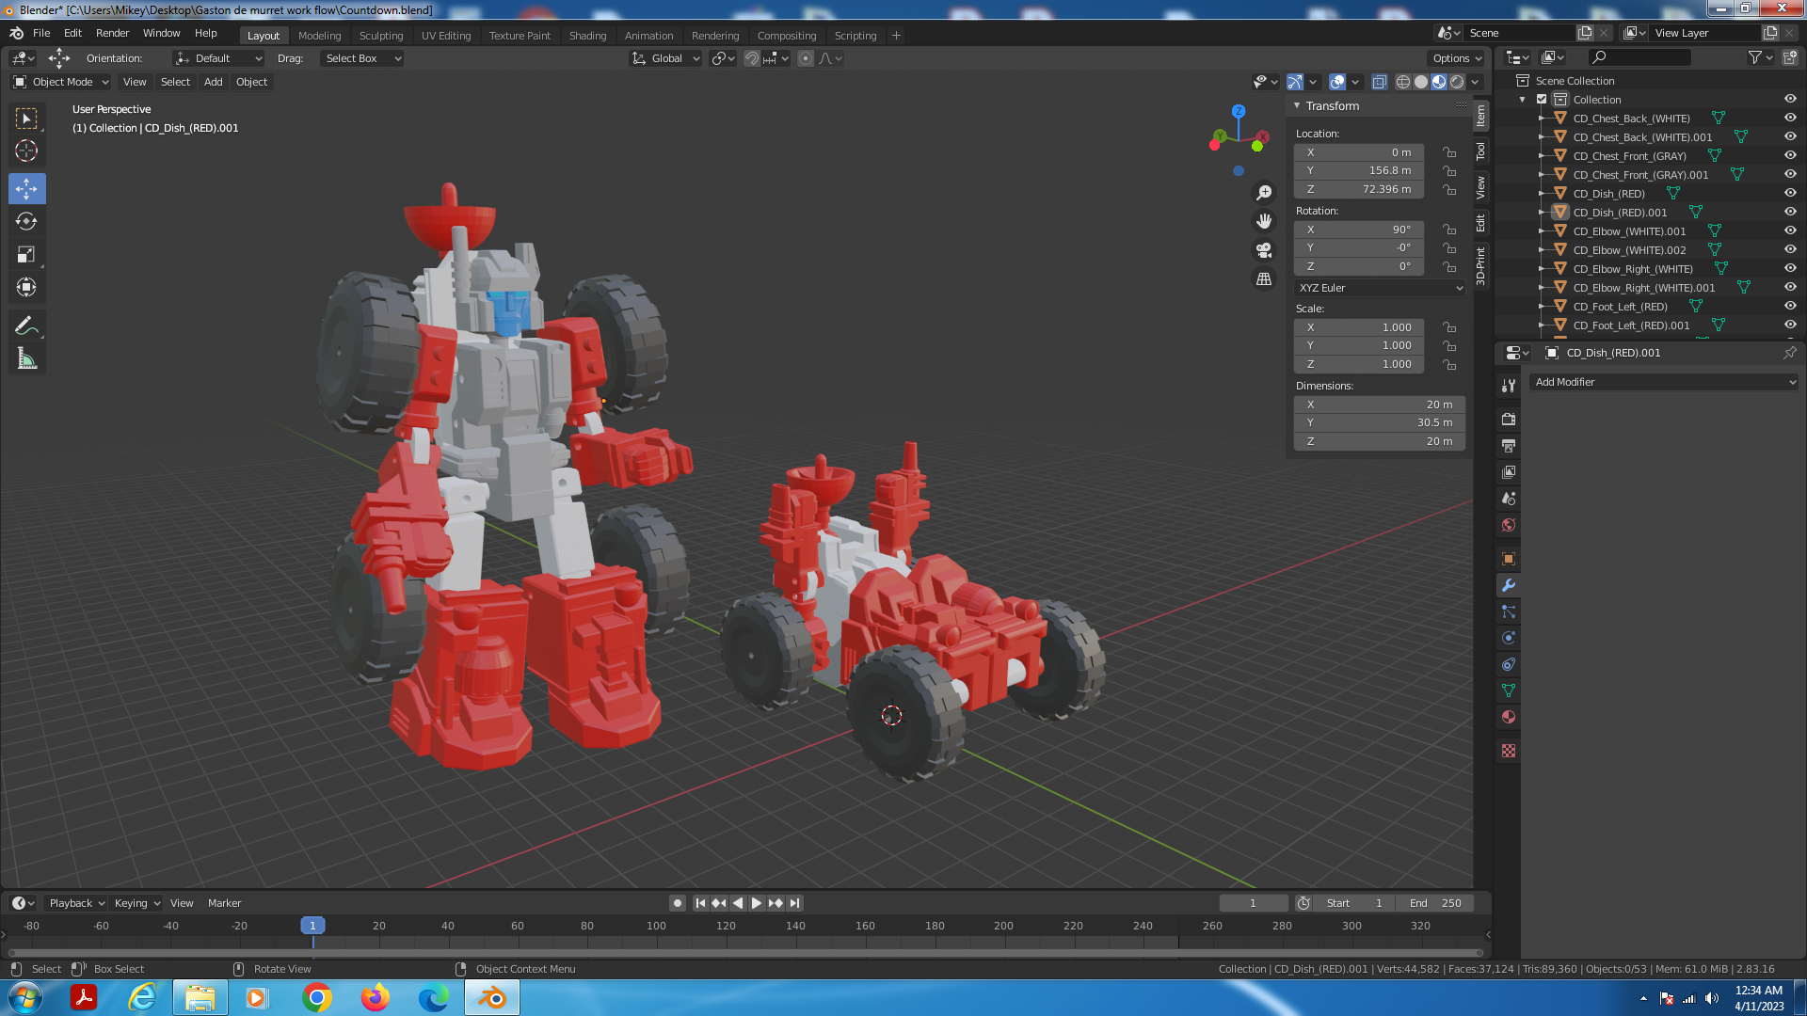Screen dimensions: 1807x1016
Task: Hide CD_Dish_(RED).001 with its eye icon
Action: pos(1790,212)
